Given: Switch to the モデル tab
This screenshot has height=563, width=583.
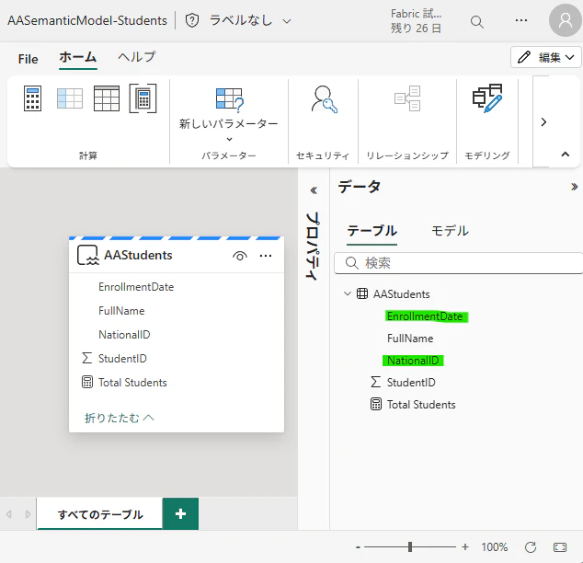Looking at the screenshot, I should tap(450, 231).
